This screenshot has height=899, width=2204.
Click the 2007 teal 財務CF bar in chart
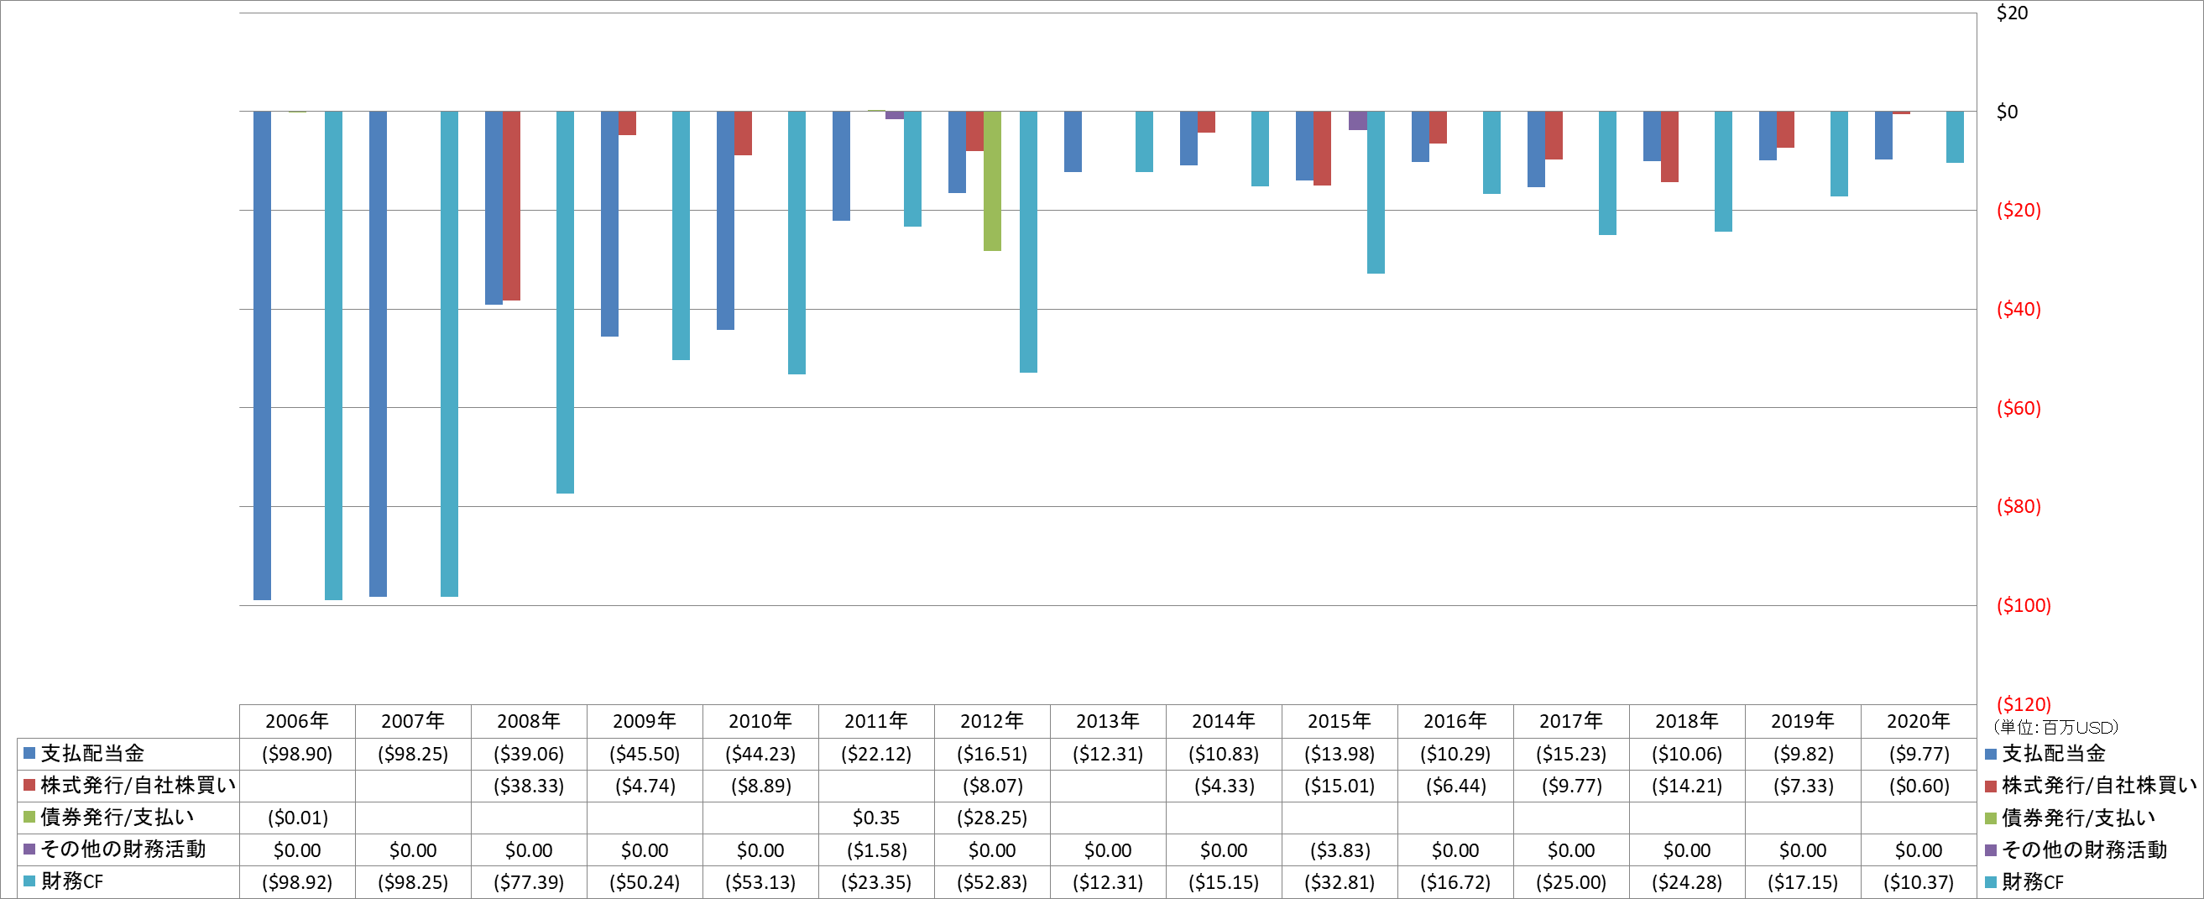(x=449, y=353)
